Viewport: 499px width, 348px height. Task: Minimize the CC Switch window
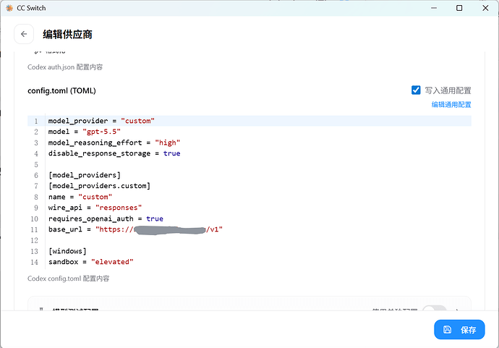pyautogui.click(x=434, y=8)
